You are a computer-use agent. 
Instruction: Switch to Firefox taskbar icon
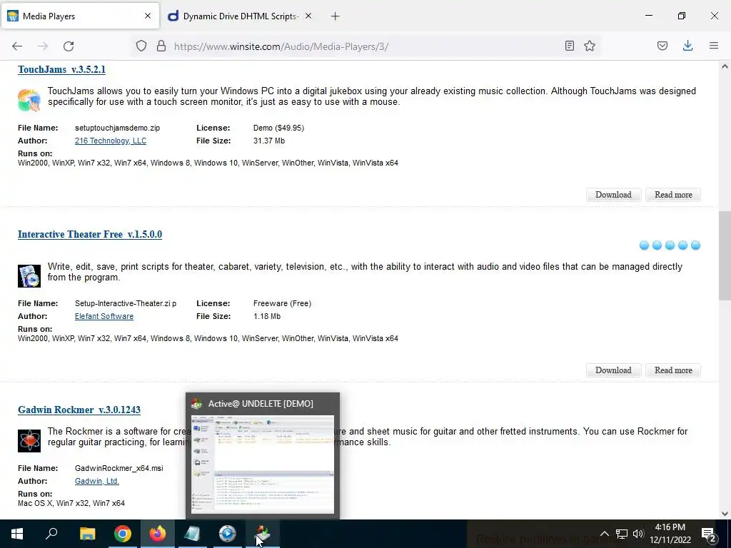coord(158,534)
